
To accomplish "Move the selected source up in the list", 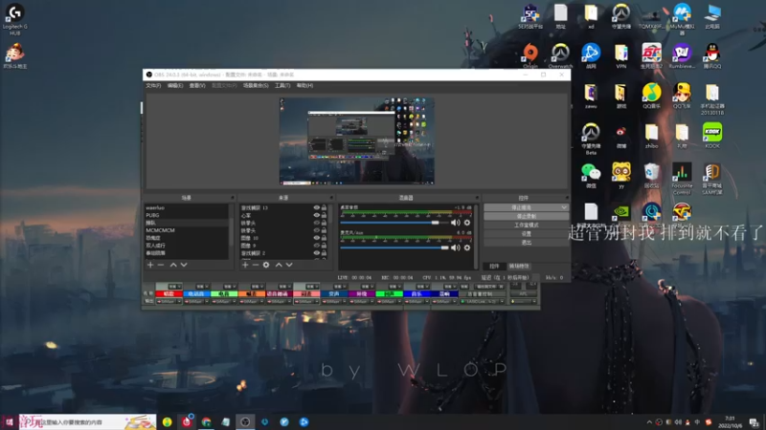I will [x=279, y=265].
